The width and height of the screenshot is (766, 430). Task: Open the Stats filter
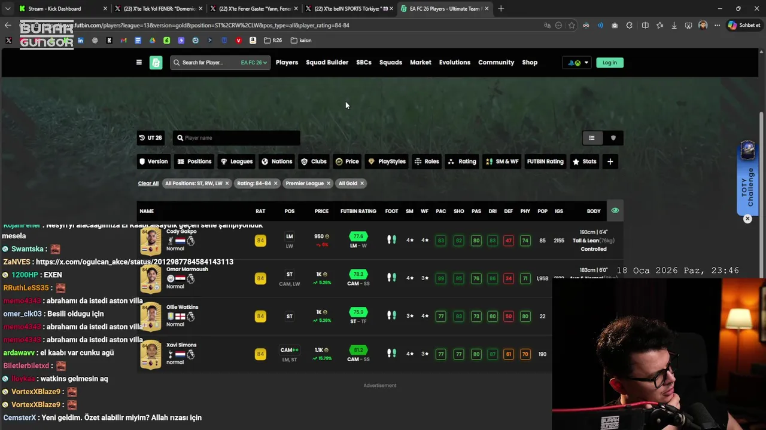click(x=585, y=161)
